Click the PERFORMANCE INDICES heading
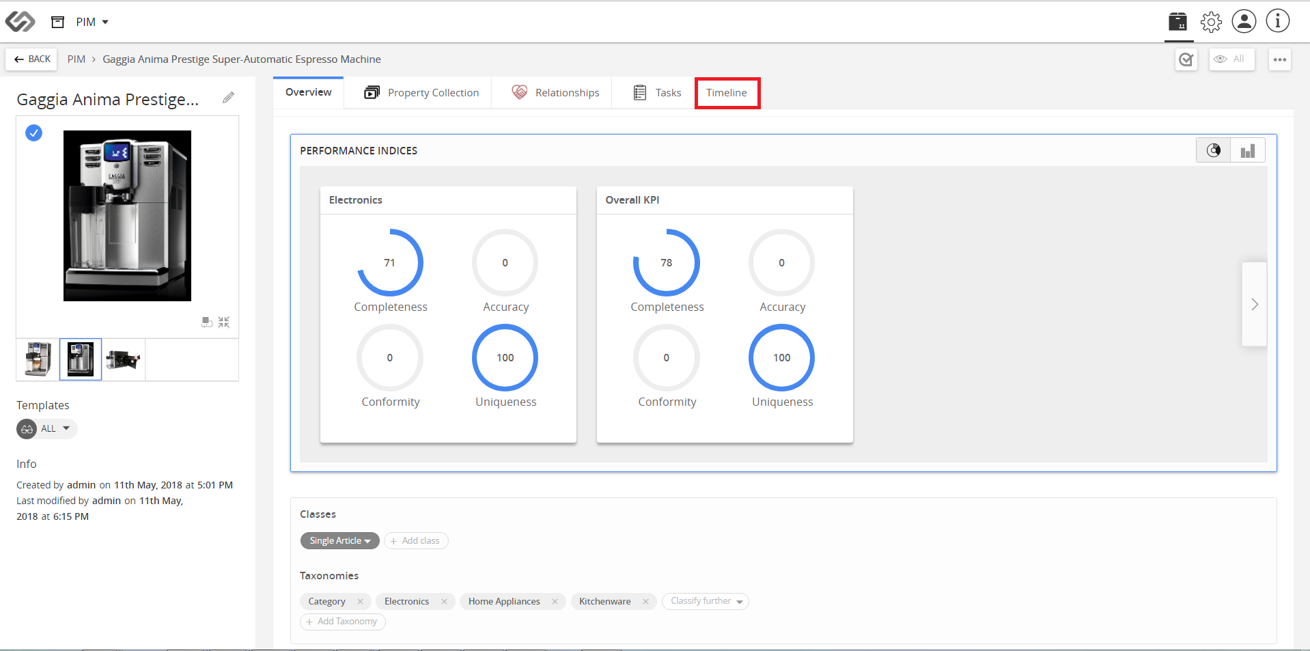 point(359,151)
